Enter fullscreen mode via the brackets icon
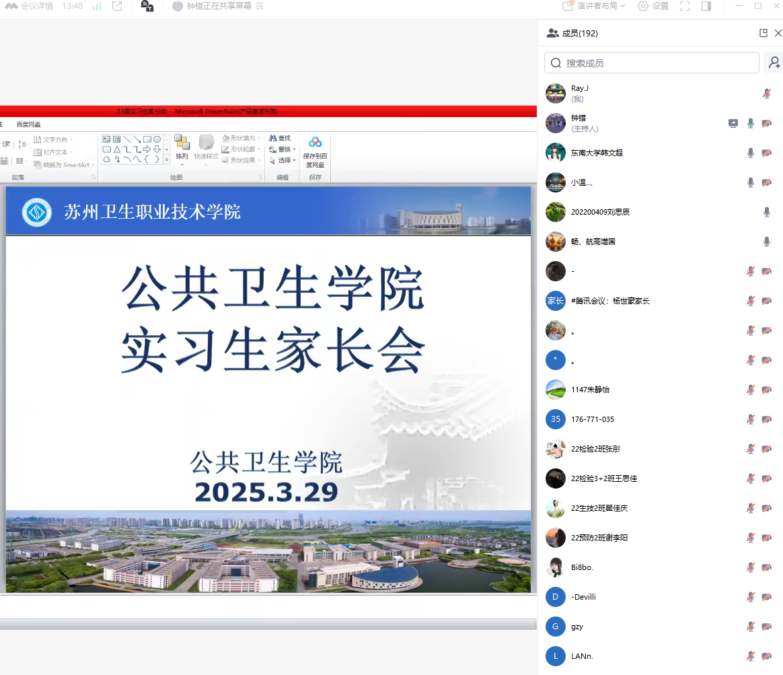 [x=685, y=6]
